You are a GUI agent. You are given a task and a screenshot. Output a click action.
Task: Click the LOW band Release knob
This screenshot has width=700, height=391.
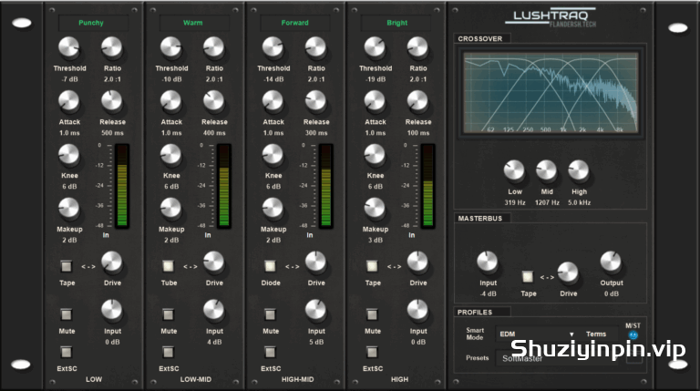(x=111, y=101)
